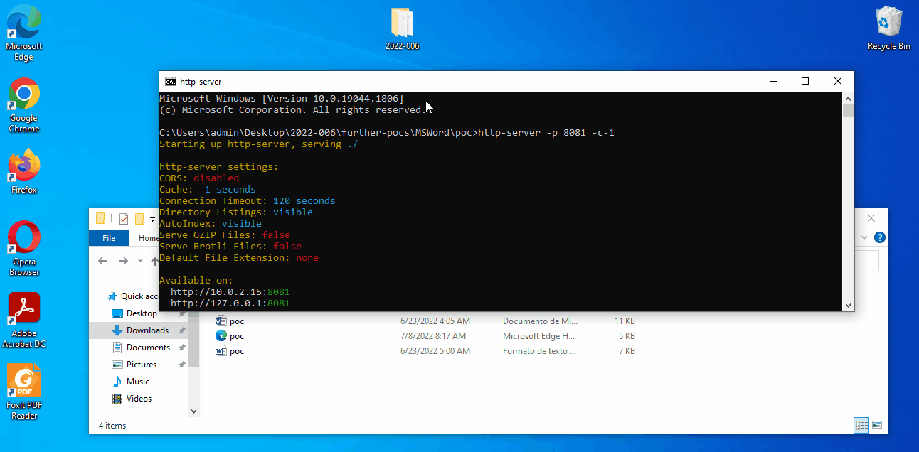Click the Explorer title bar folder icon
Image resolution: width=919 pixels, height=452 pixels.
click(x=100, y=218)
